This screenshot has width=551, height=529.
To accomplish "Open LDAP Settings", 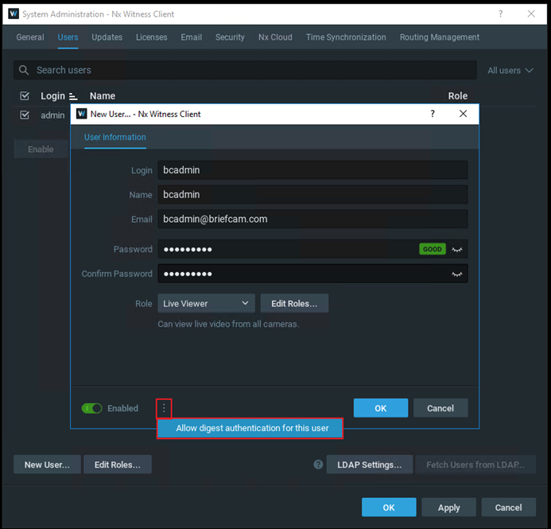I will tap(370, 465).
